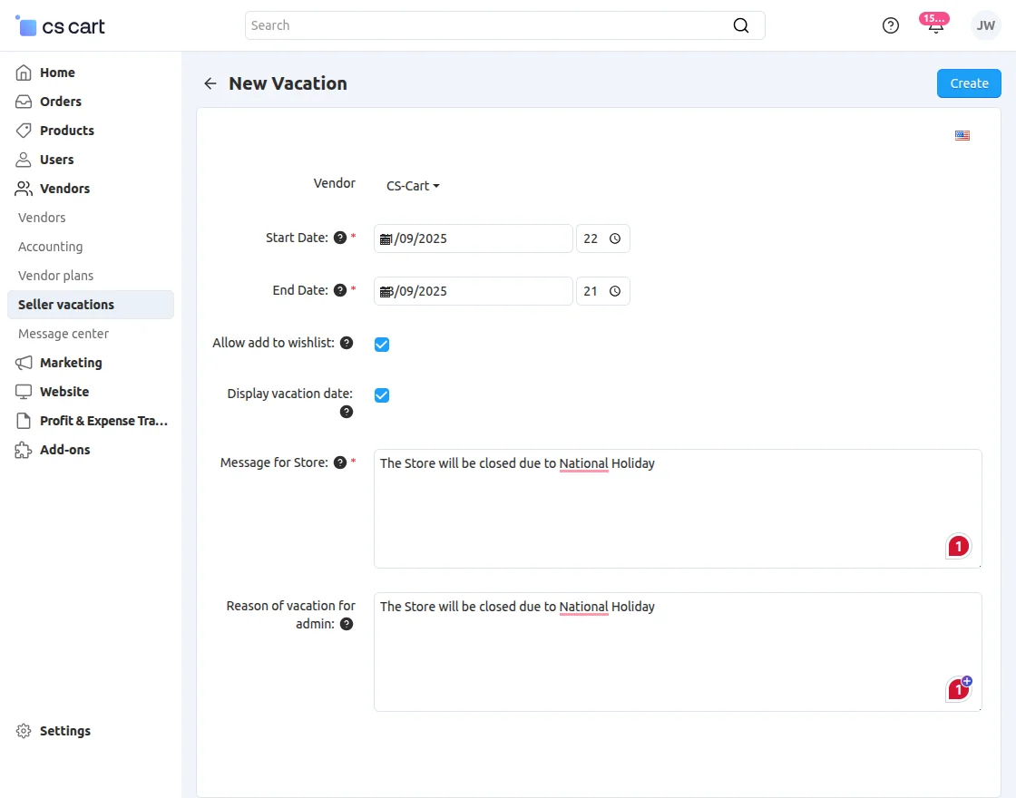Click the Create button
This screenshot has width=1016, height=798.
click(968, 83)
